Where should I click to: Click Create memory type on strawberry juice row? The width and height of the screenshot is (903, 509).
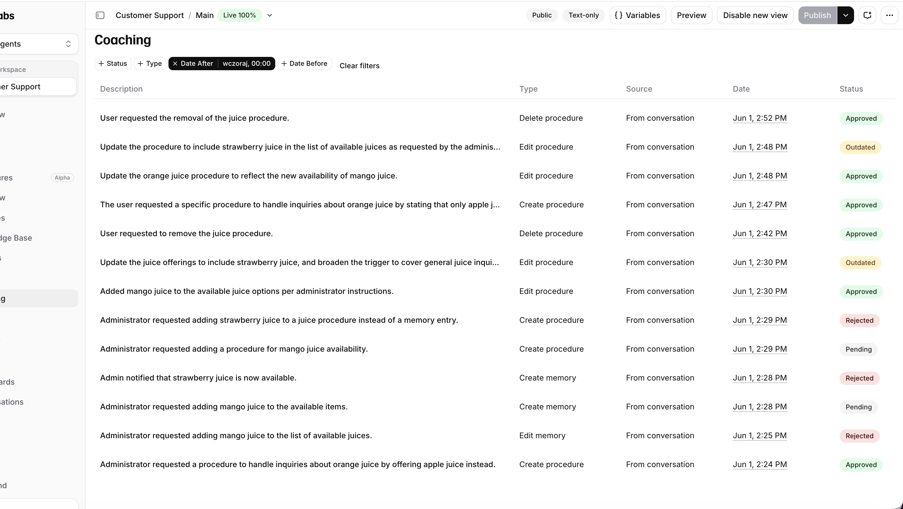point(547,378)
